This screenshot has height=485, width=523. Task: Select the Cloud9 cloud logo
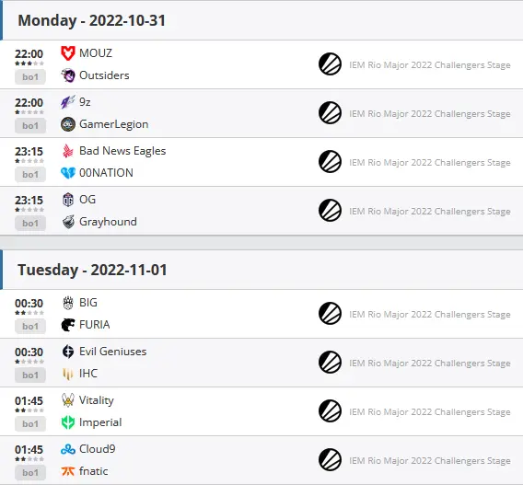click(x=68, y=449)
